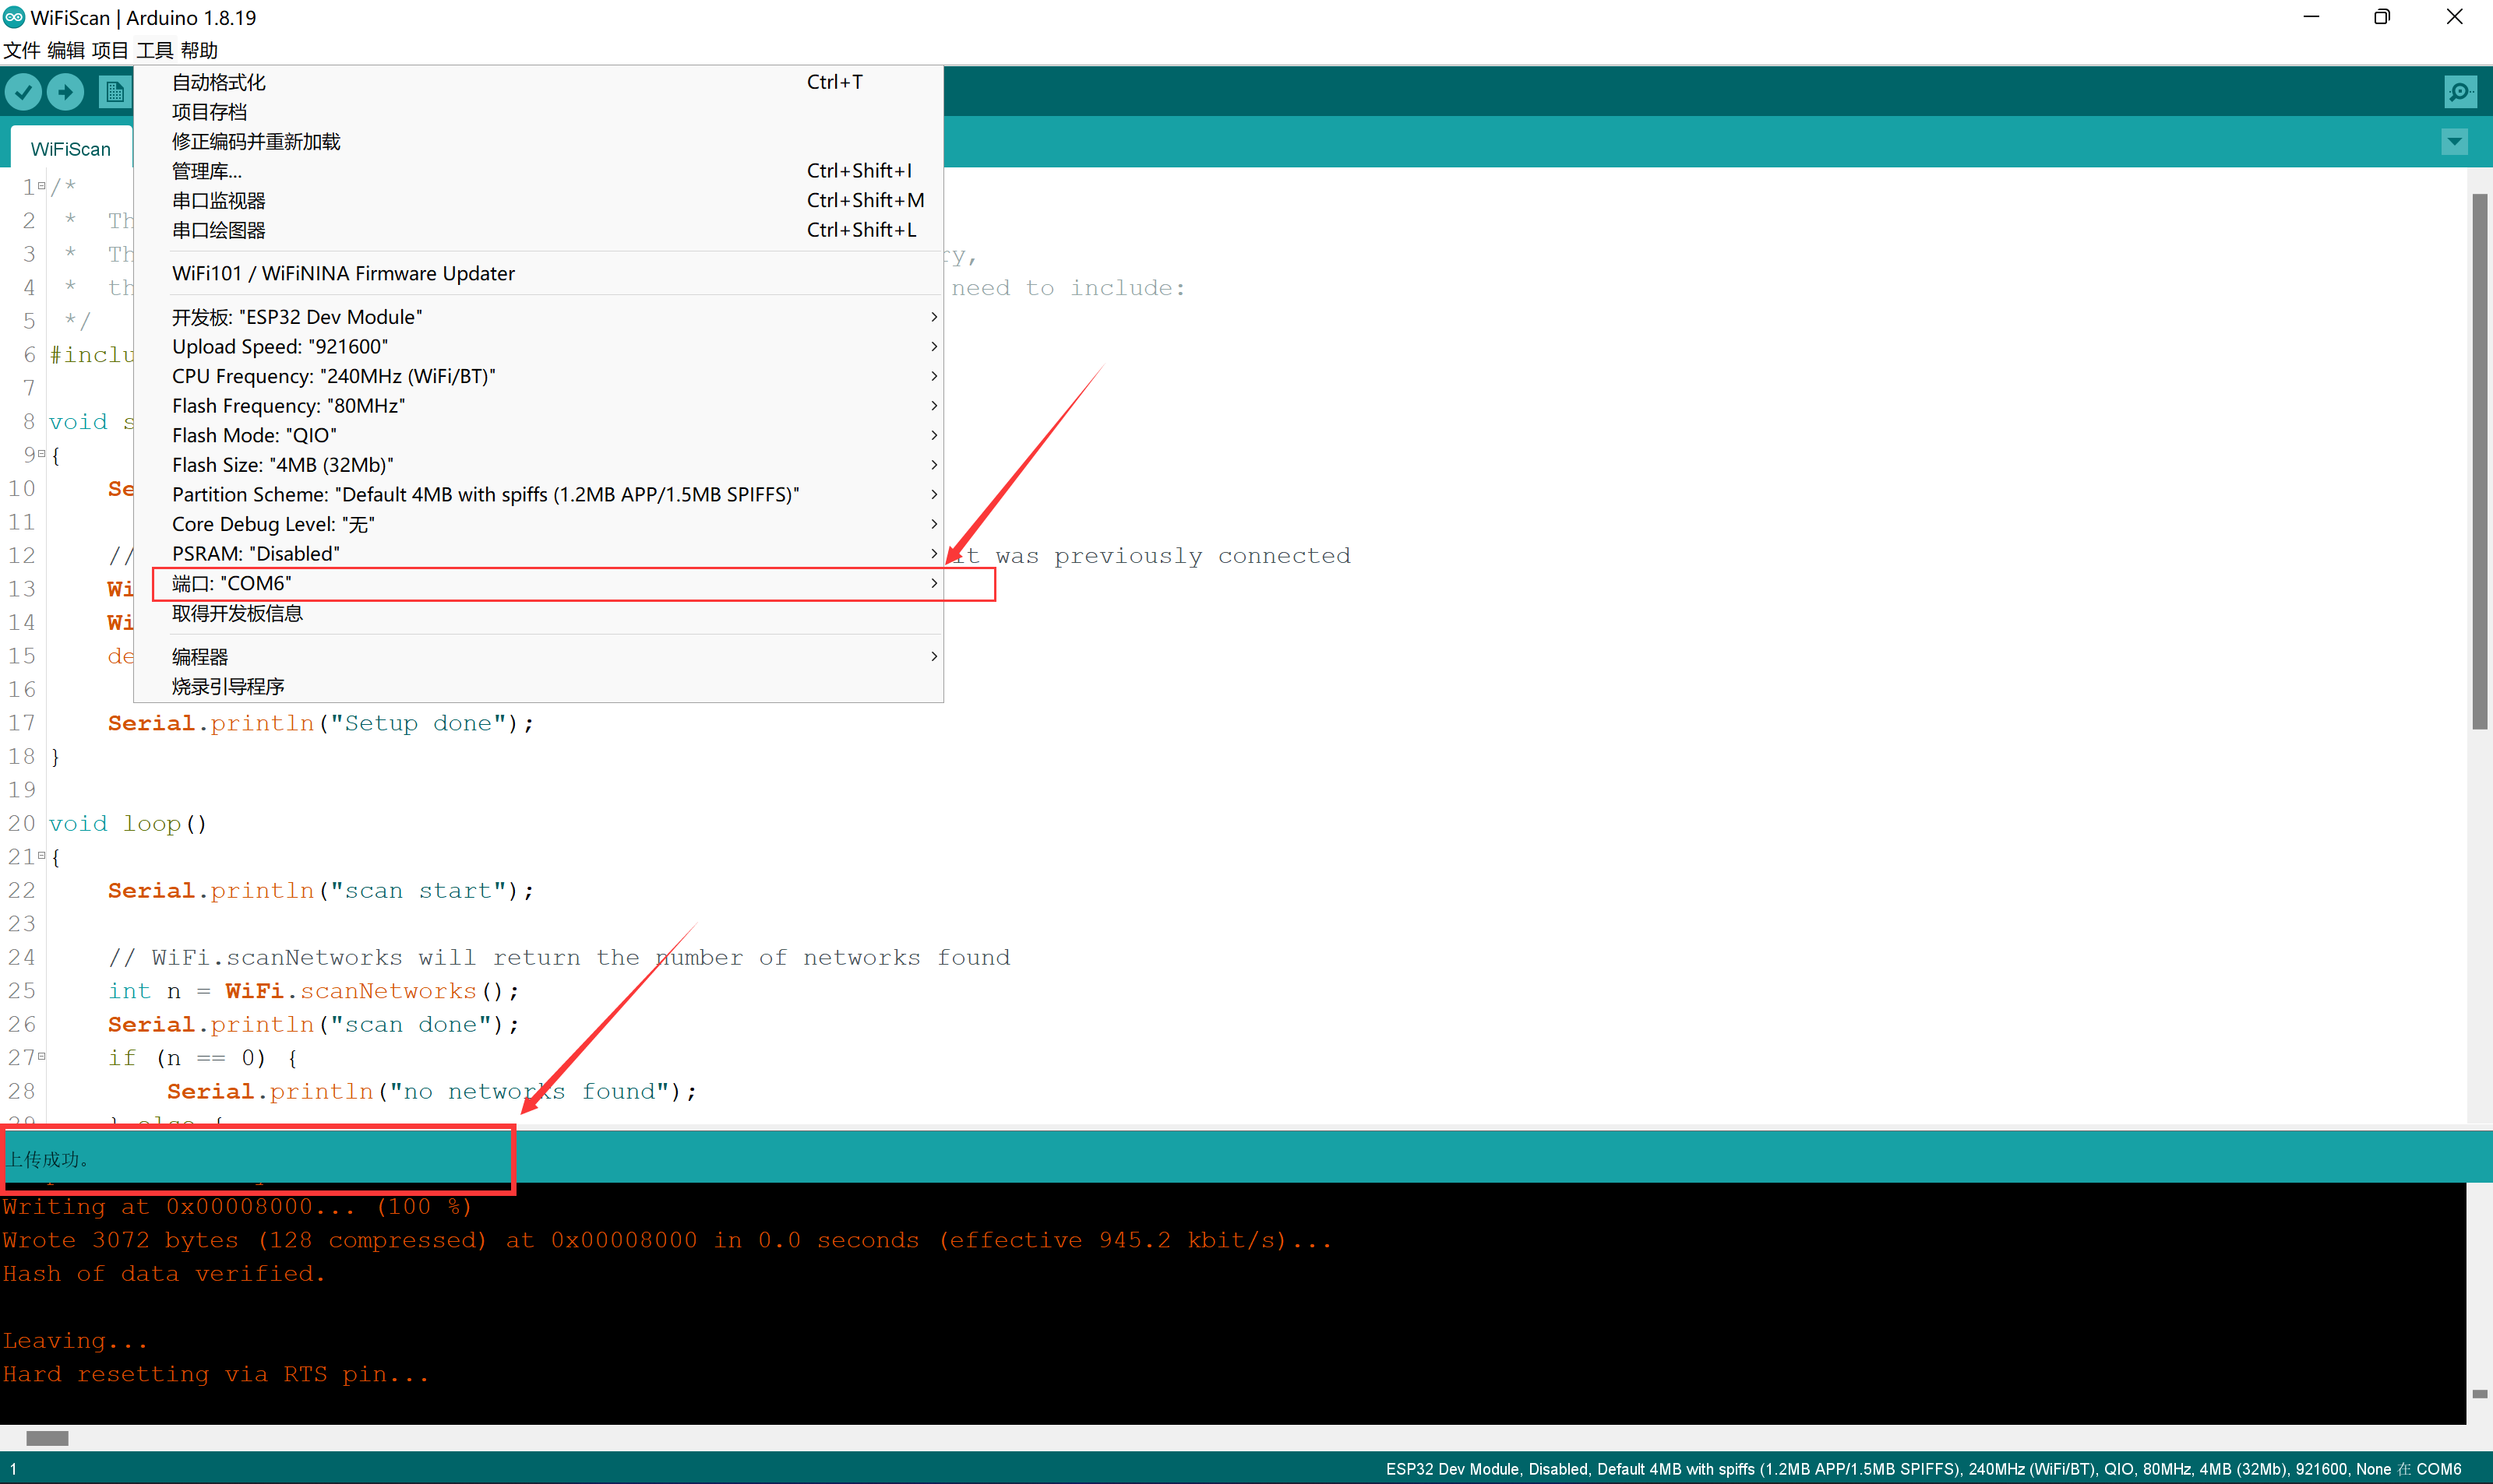This screenshot has width=2493, height=1484.
Task: Collapse comment fold marker at line 1
Action: (x=42, y=185)
